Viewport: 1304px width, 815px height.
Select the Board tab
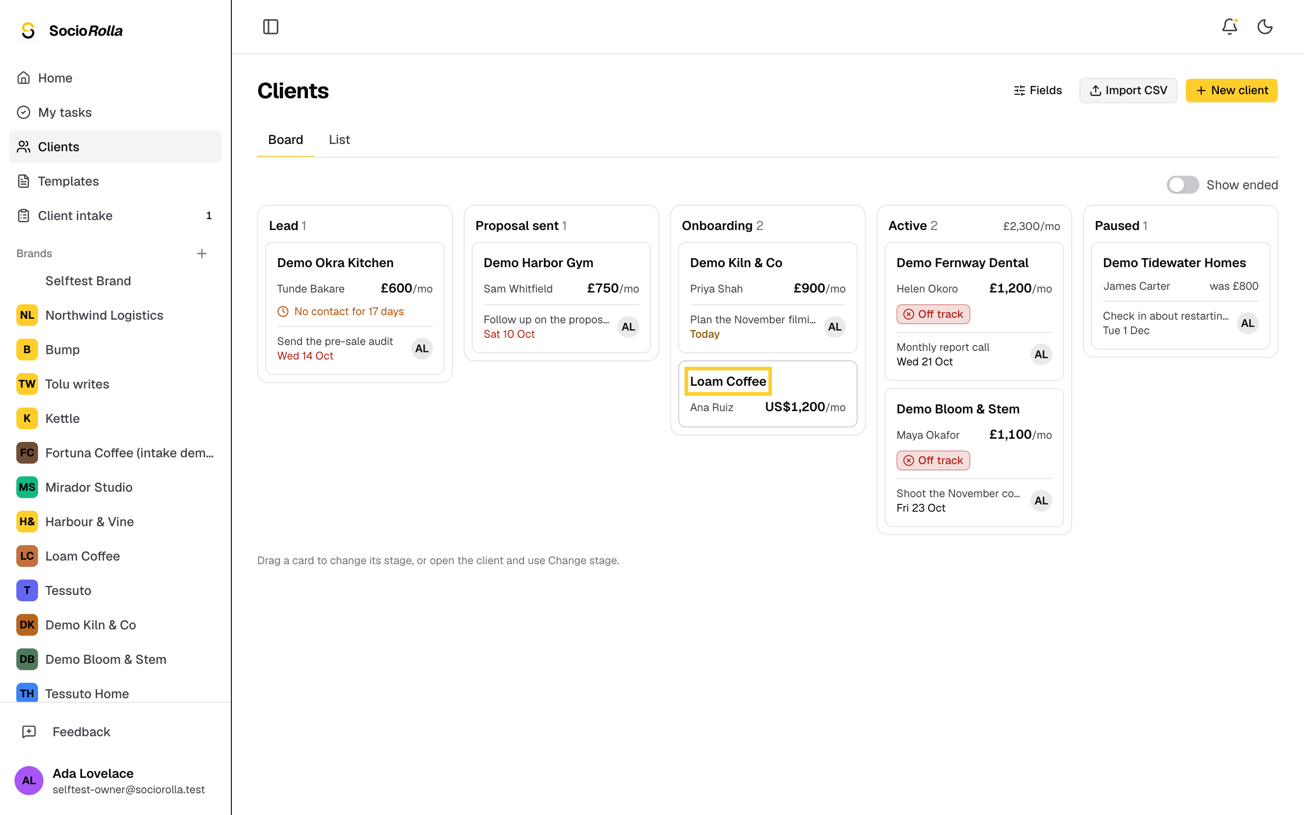(286, 139)
